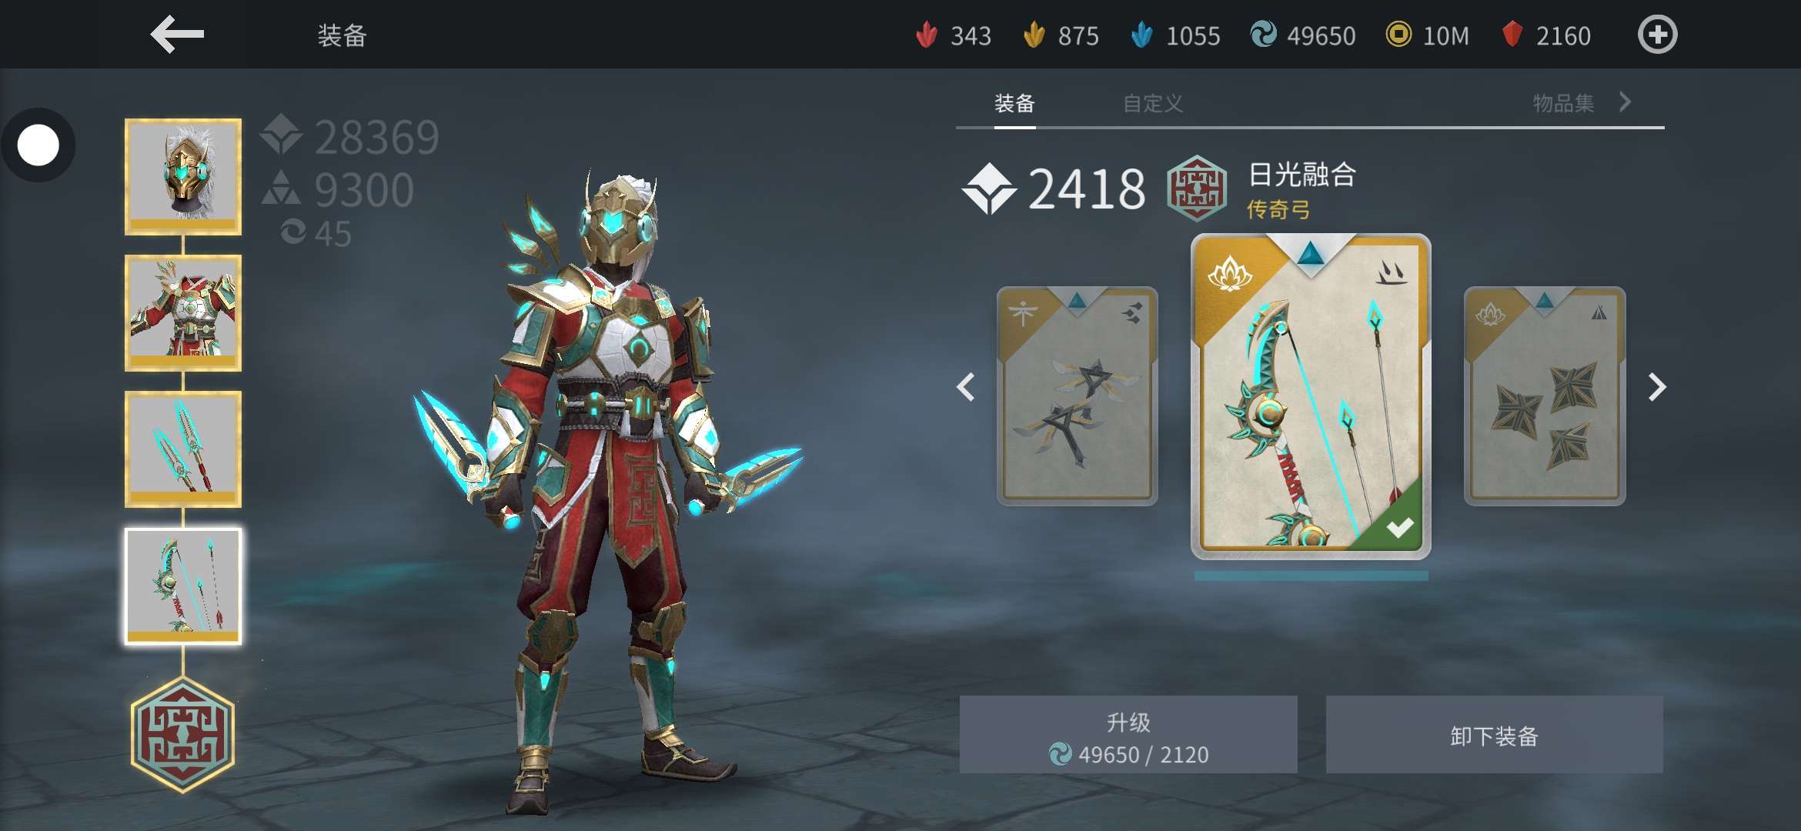The image size is (1801, 831).
Task: Switch to the 装备 tab
Action: pyautogui.click(x=1014, y=103)
